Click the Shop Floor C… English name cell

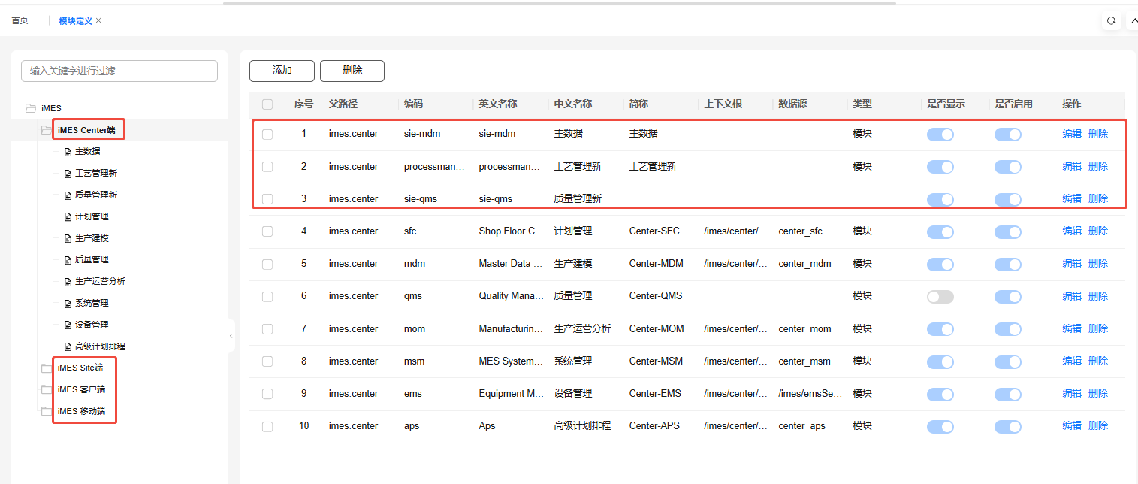coord(512,231)
